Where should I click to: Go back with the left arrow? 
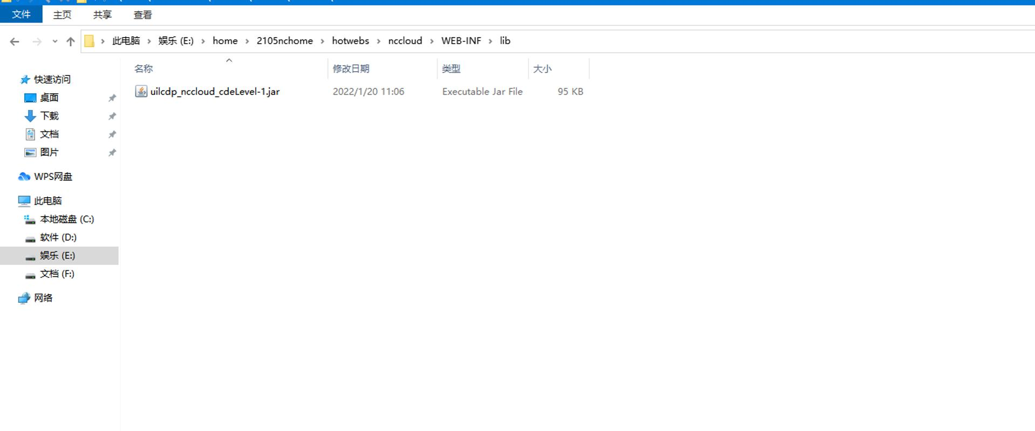pyautogui.click(x=15, y=41)
